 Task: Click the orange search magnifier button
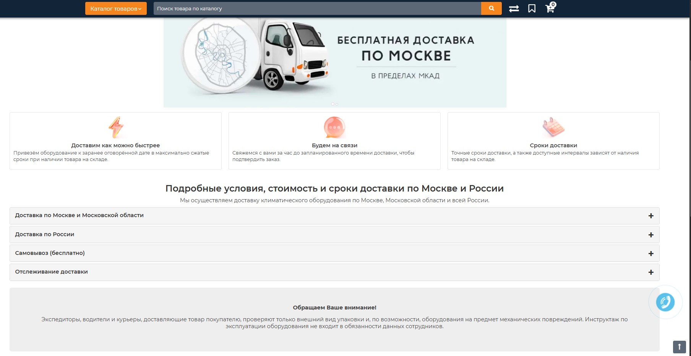[491, 8]
